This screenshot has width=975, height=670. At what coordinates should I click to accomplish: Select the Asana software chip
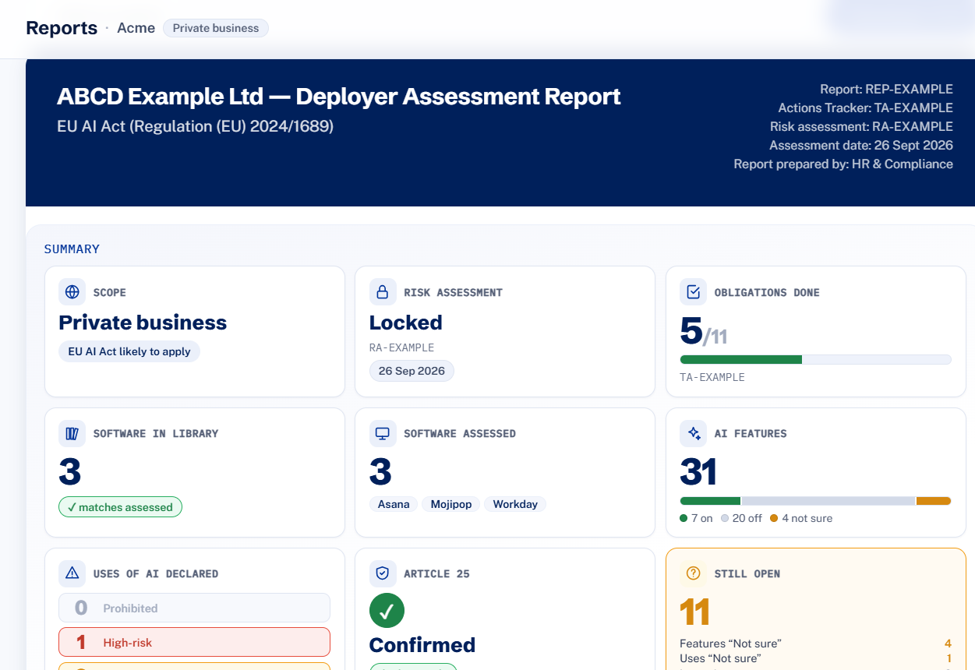(394, 504)
